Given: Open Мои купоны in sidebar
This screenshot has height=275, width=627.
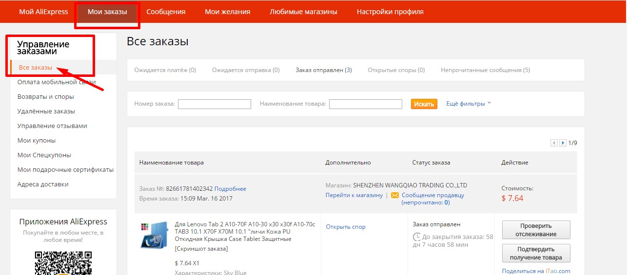Looking at the screenshot, I should click(37, 141).
